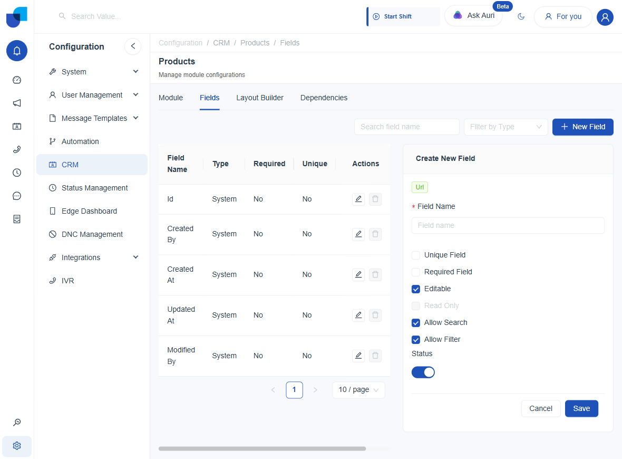Select the Fields tab

click(x=209, y=98)
